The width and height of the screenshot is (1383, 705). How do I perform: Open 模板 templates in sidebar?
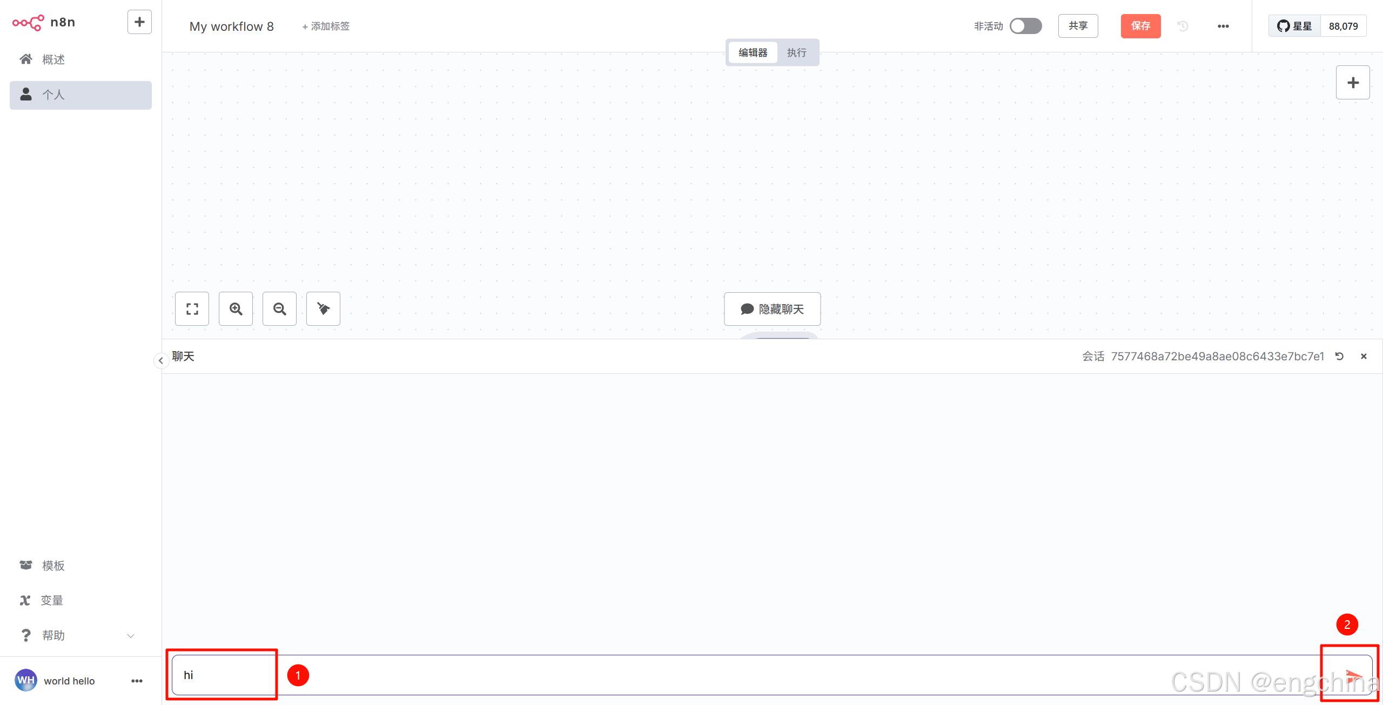(53, 566)
